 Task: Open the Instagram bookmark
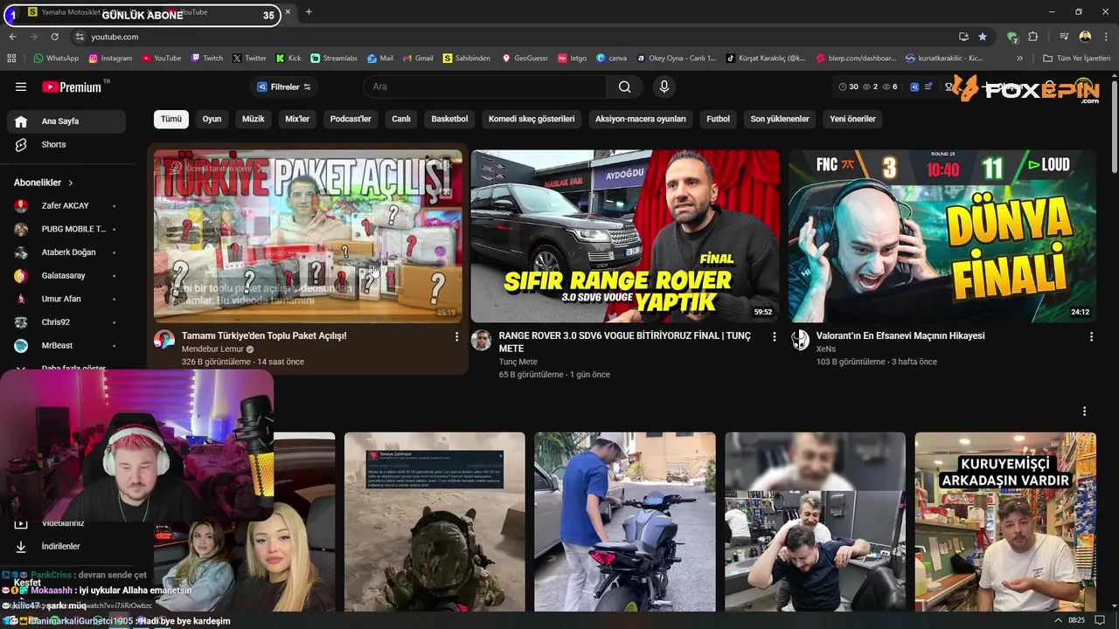point(109,59)
